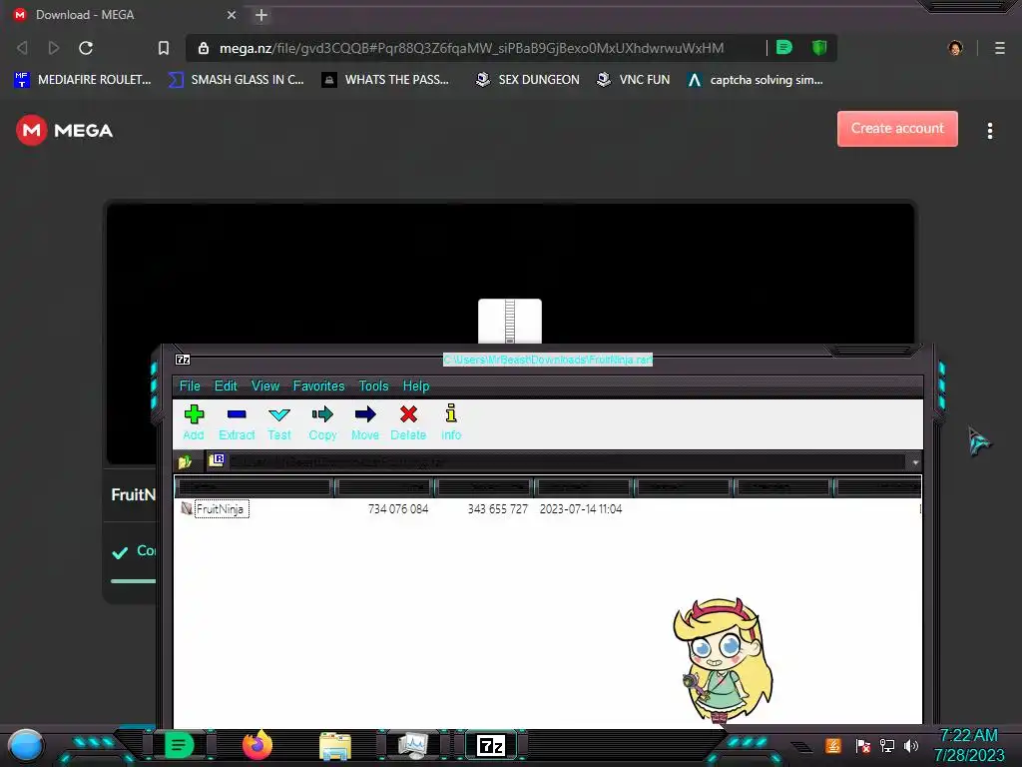This screenshot has width=1022, height=767.
Task: Open the captcha solving sim... bookmark
Action: (x=755, y=80)
